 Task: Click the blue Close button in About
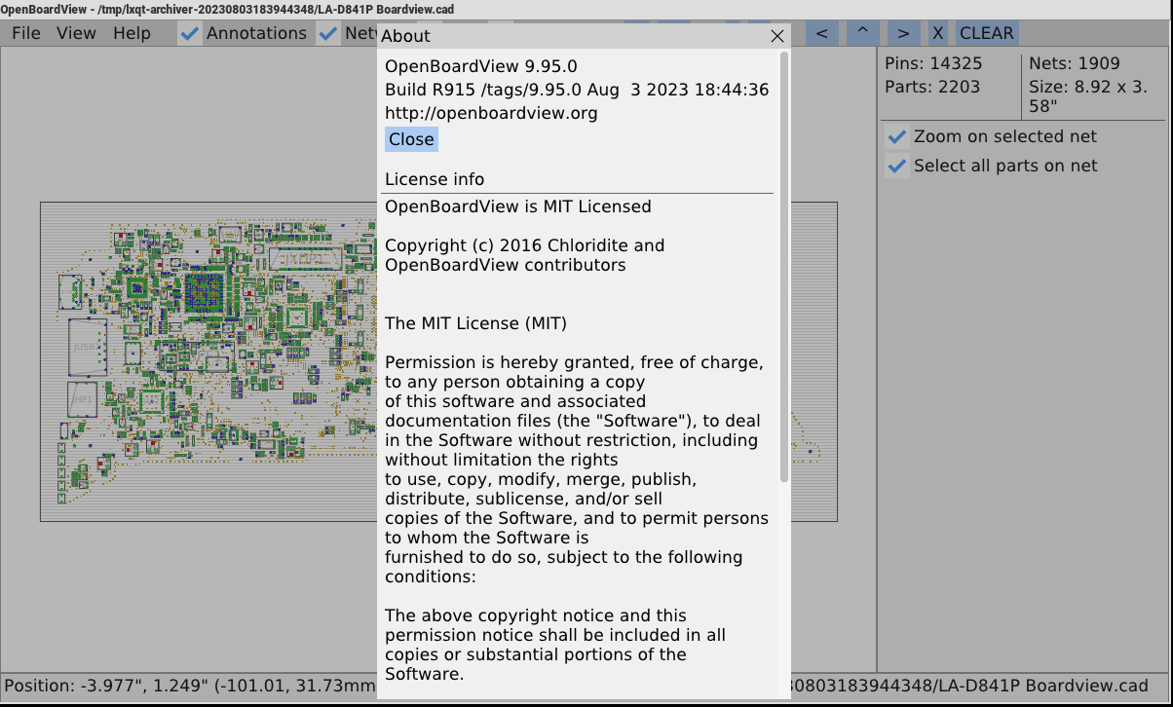[411, 139]
